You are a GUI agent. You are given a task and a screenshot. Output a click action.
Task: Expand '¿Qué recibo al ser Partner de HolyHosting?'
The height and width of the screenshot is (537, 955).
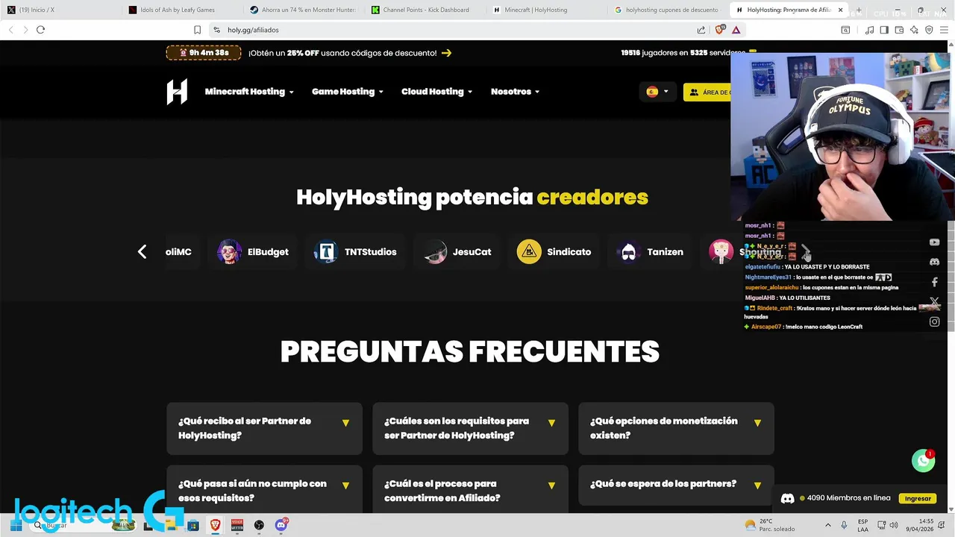pos(264,428)
